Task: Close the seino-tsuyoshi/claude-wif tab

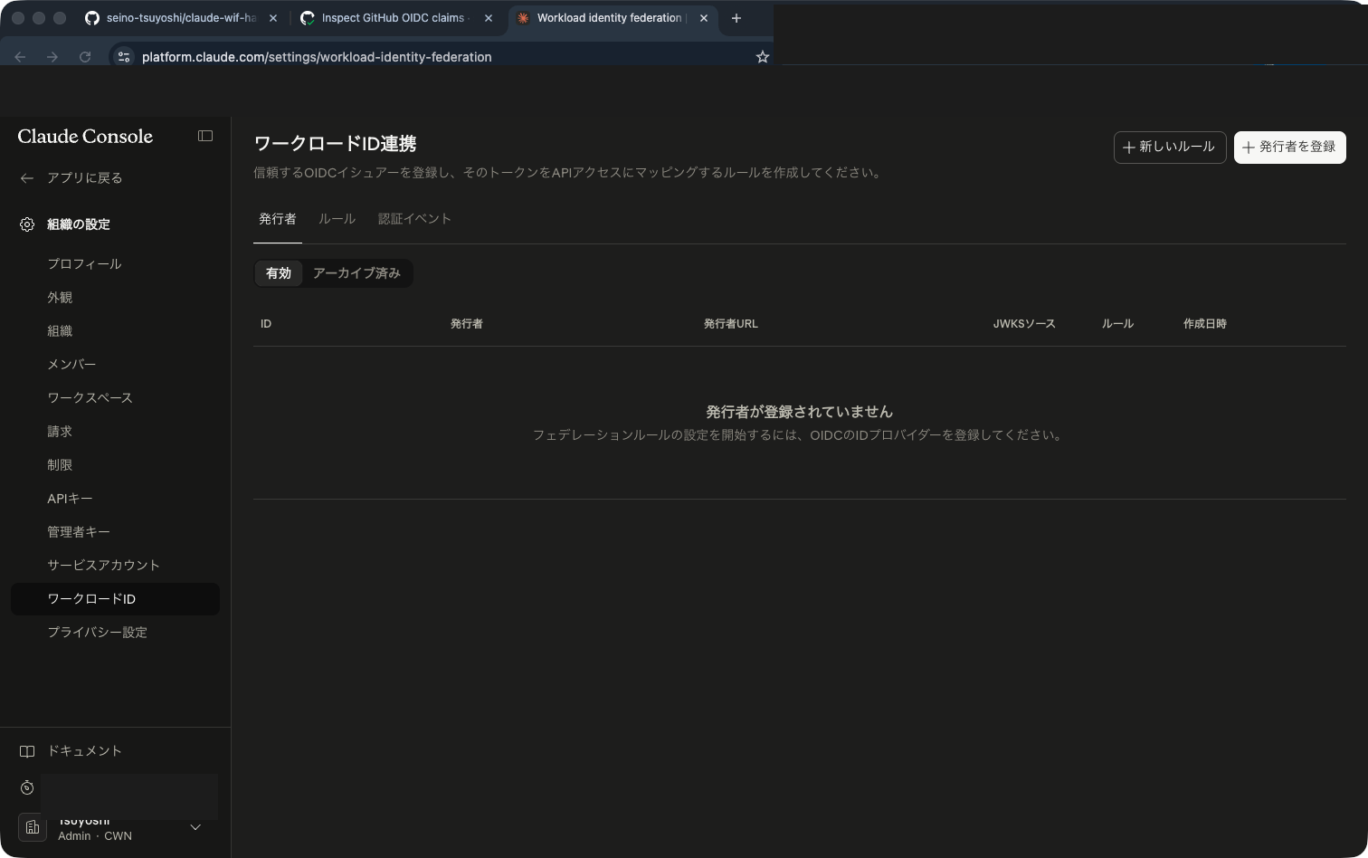Action: click(273, 18)
